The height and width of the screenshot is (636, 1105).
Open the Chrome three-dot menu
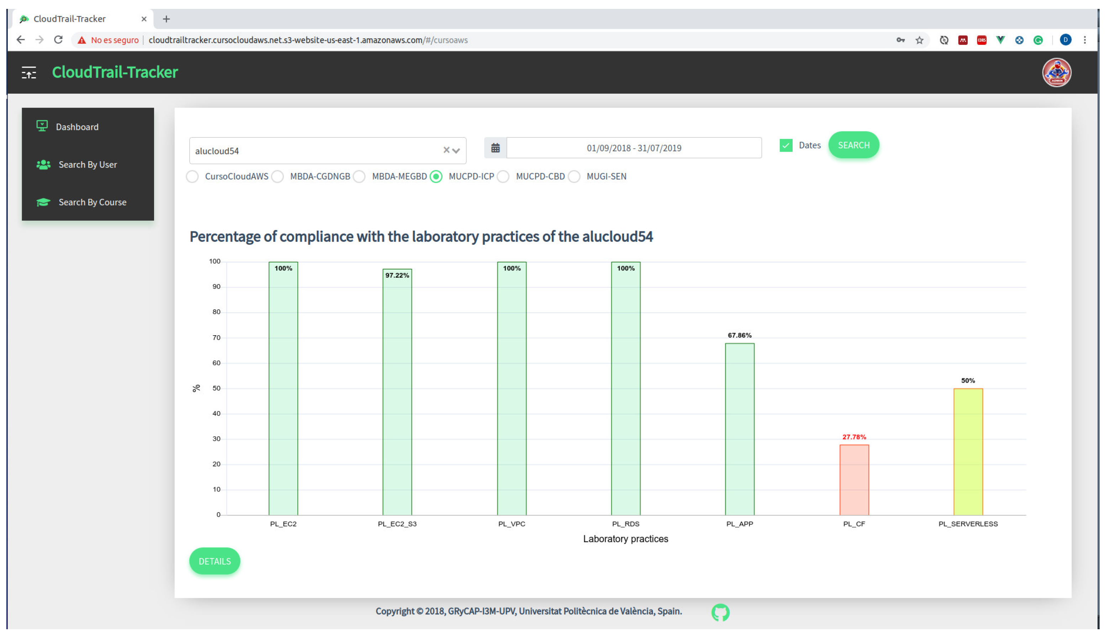[1084, 40]
